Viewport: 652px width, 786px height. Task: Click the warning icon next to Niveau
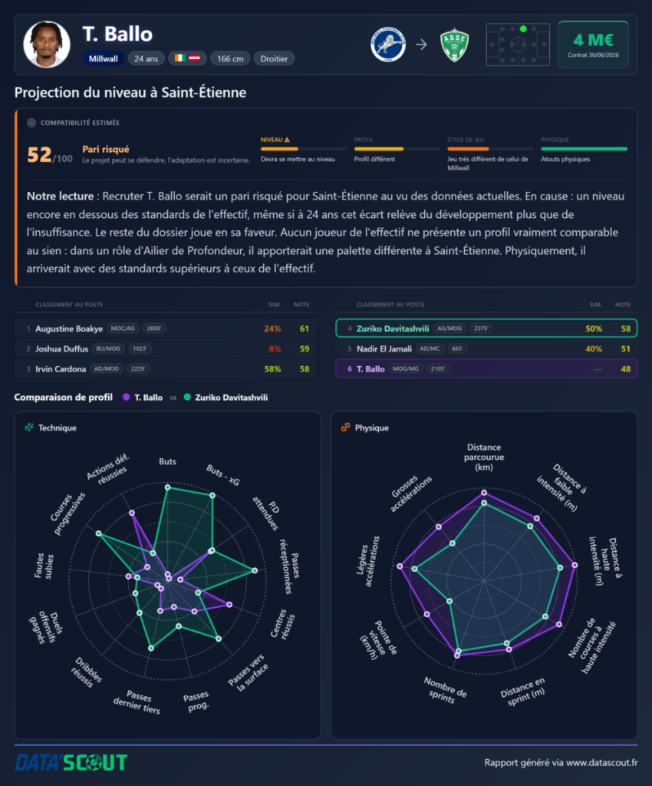click(287, 140)
